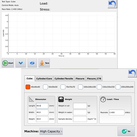Click the Load / Time gauge icon
The height and width of the screenshot is (137, 137).
(x=103, y=99)
